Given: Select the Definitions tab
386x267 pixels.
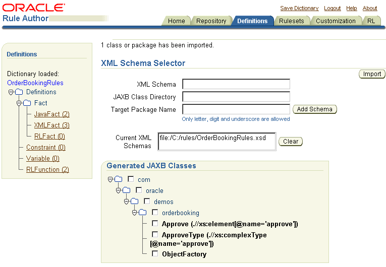Looking at the screenshot, I should point(252,21).
